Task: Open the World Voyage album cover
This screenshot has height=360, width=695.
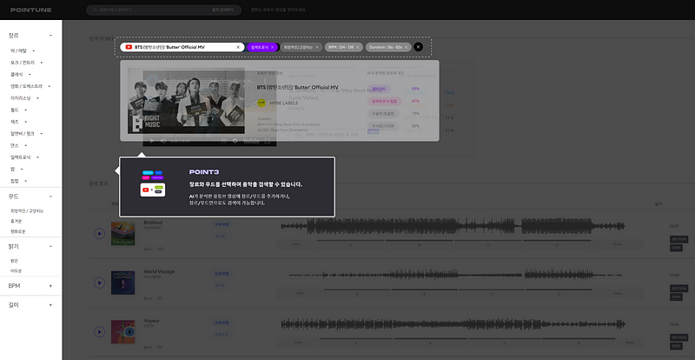Action: (x=122, y=283)
